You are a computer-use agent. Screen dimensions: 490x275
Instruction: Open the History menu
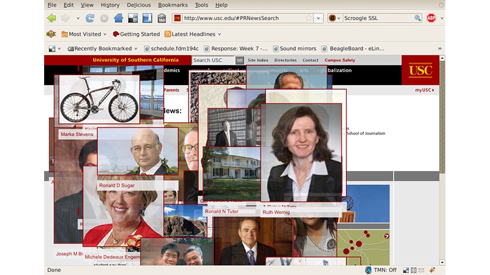click(110, 5)
